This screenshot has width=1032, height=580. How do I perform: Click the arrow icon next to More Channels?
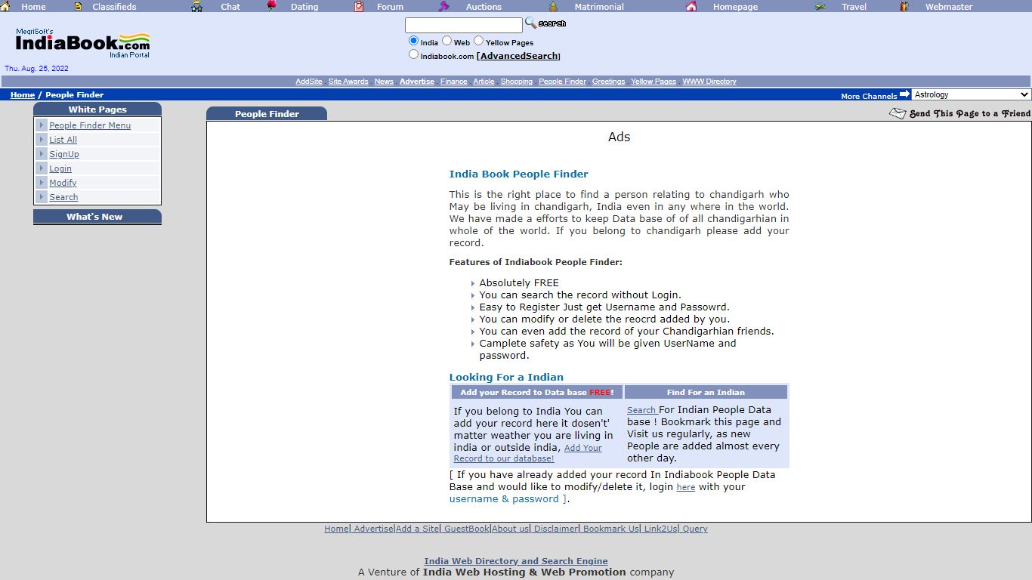tap(904, 94)
